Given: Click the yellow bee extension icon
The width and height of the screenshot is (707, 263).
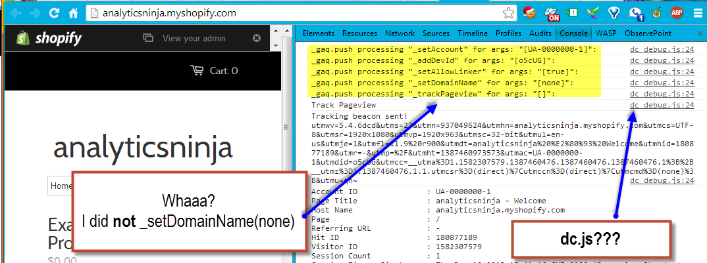Looking at the screenshot, I should coord(658,13).
